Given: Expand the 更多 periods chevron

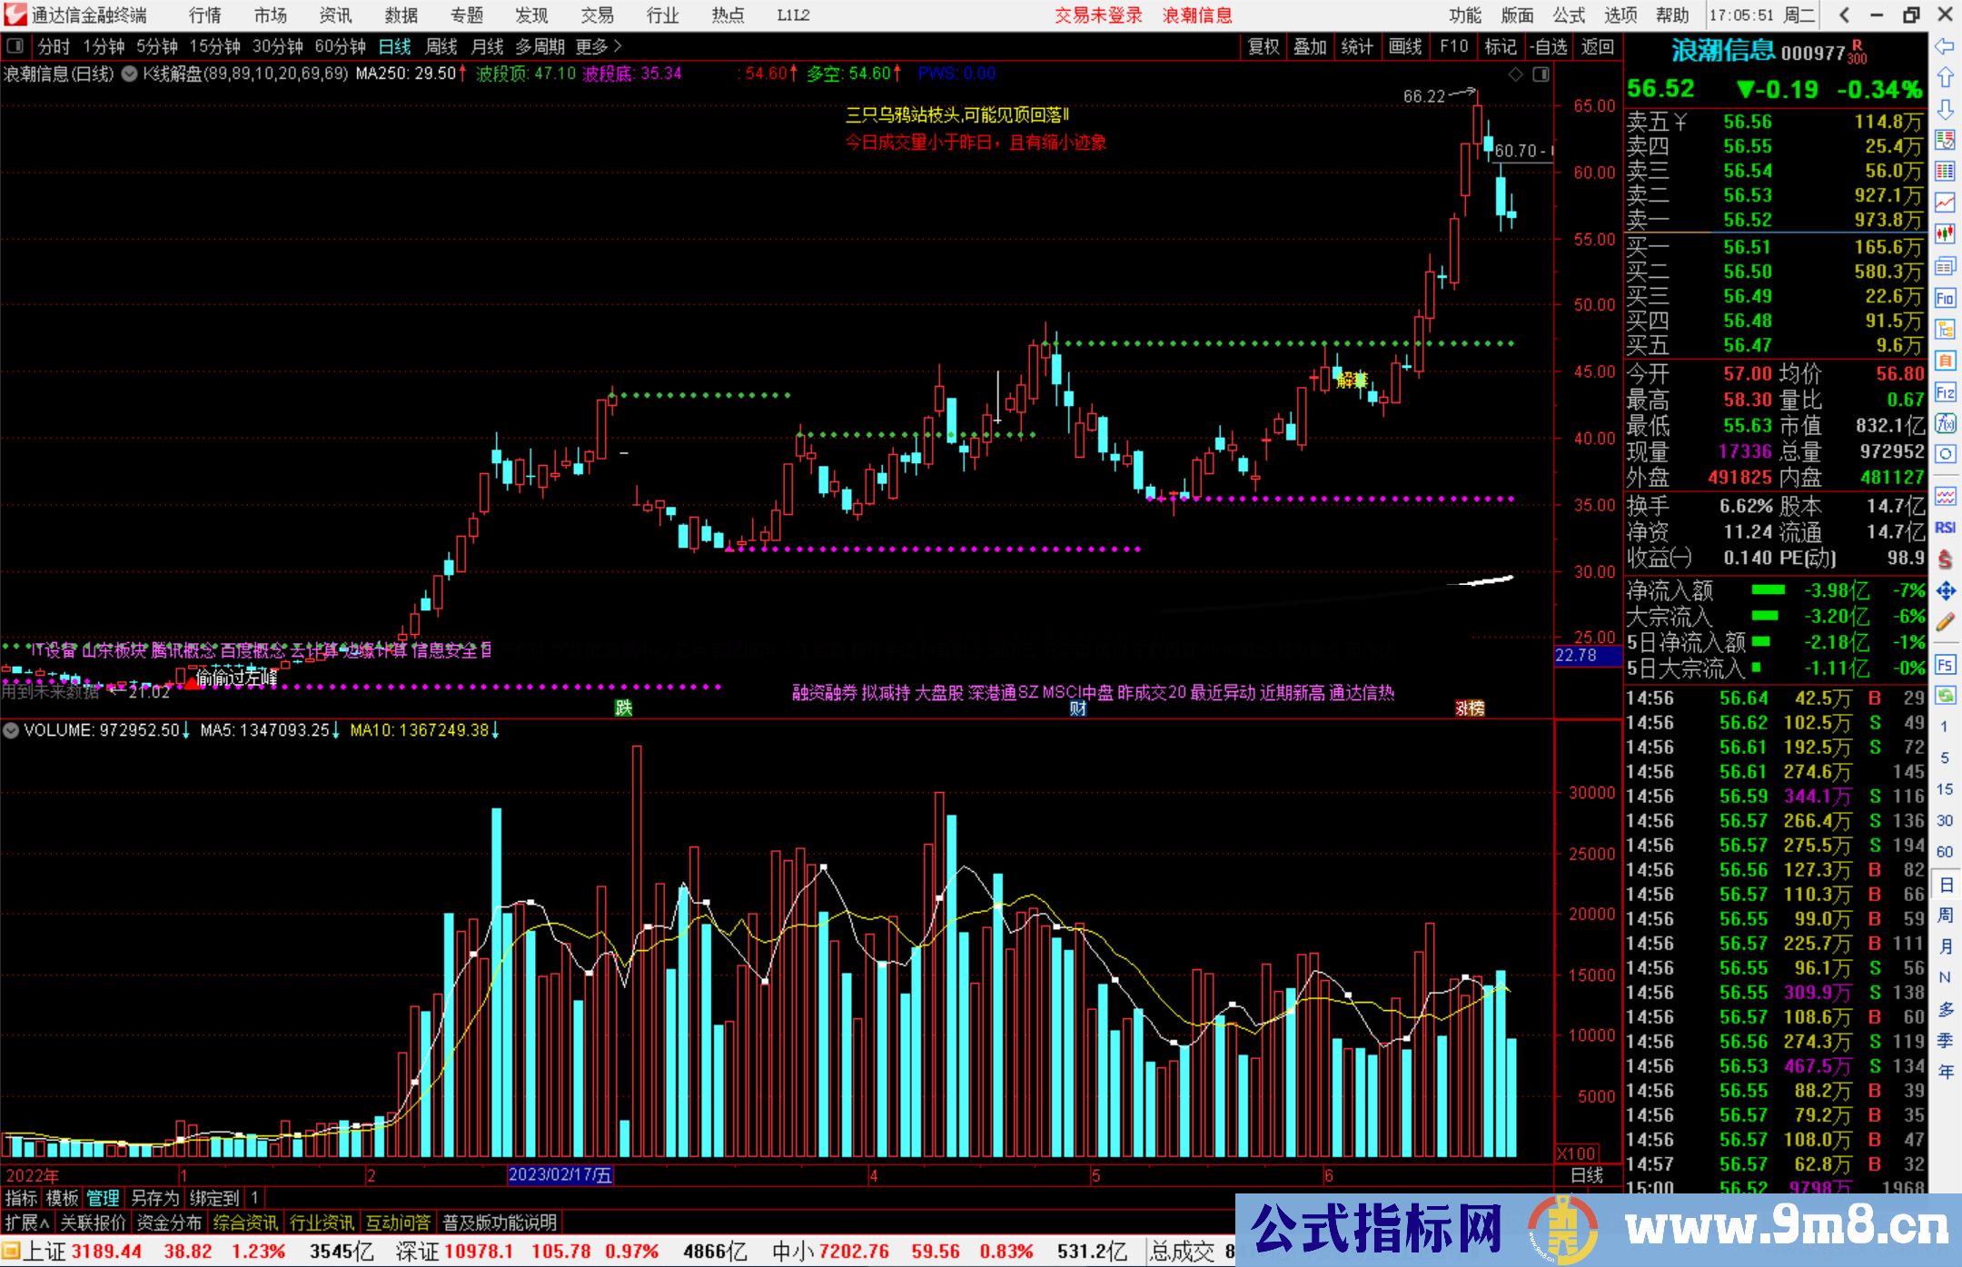Looking at the screenshot, I should click(x=618, y=45).
